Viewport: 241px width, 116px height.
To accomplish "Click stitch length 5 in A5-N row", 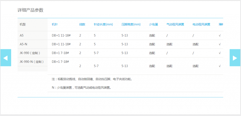I will (x=95, y=44).
